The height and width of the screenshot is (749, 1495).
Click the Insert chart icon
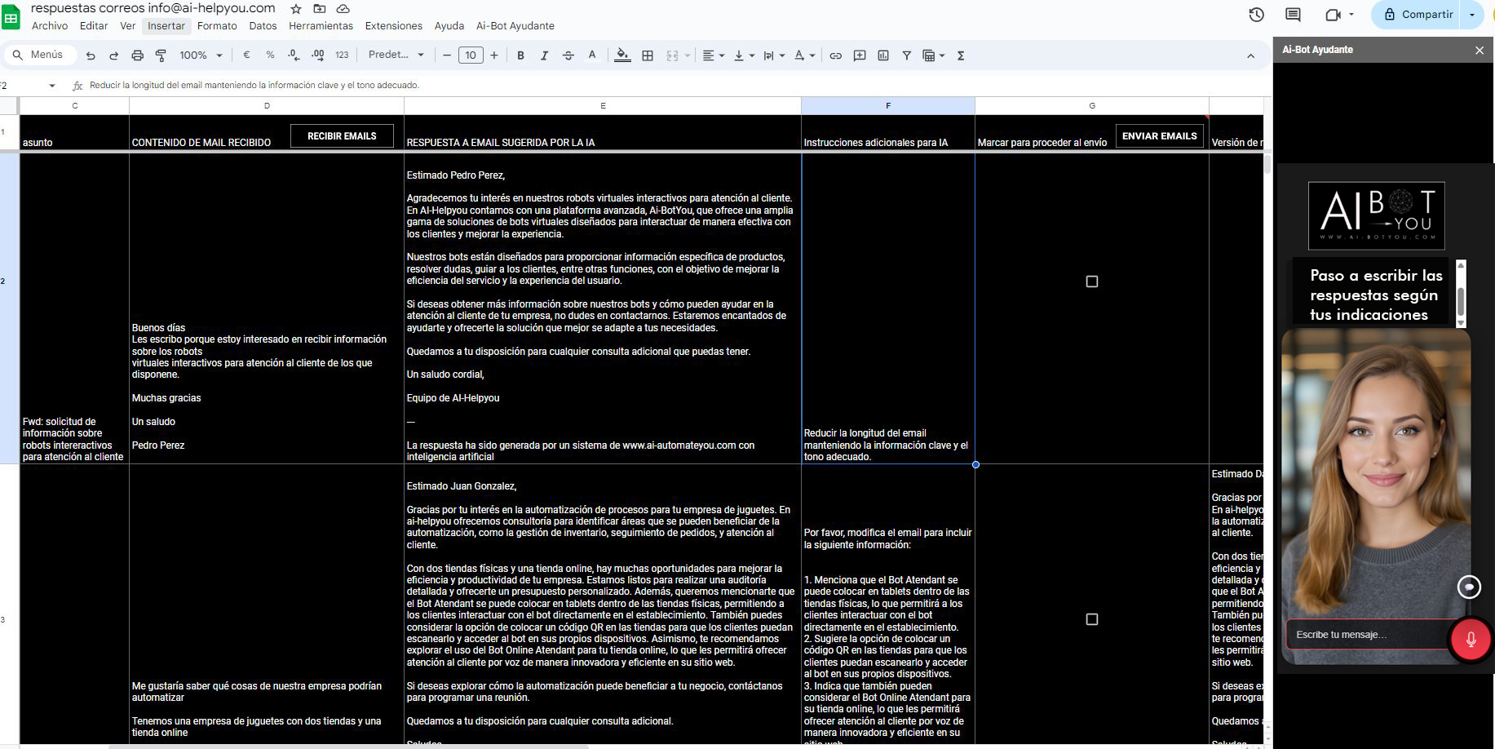click(883, 55)
